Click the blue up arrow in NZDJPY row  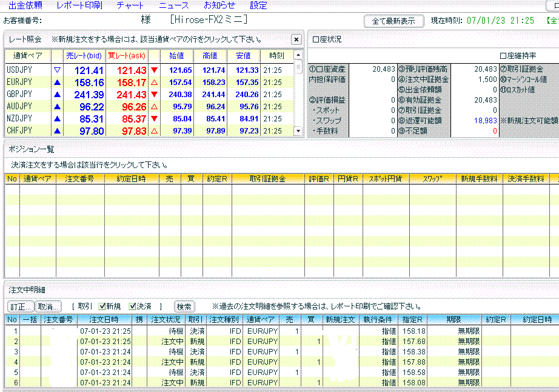[x=57, y=119]
